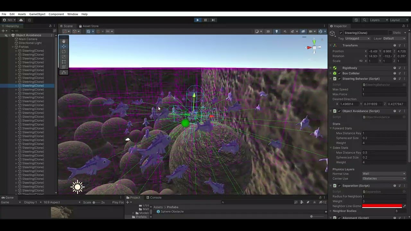Viewport: 411px width, 231px height.
Task: Switch to the Console tab
Action: pyautogui.click(x=153, y=198)
